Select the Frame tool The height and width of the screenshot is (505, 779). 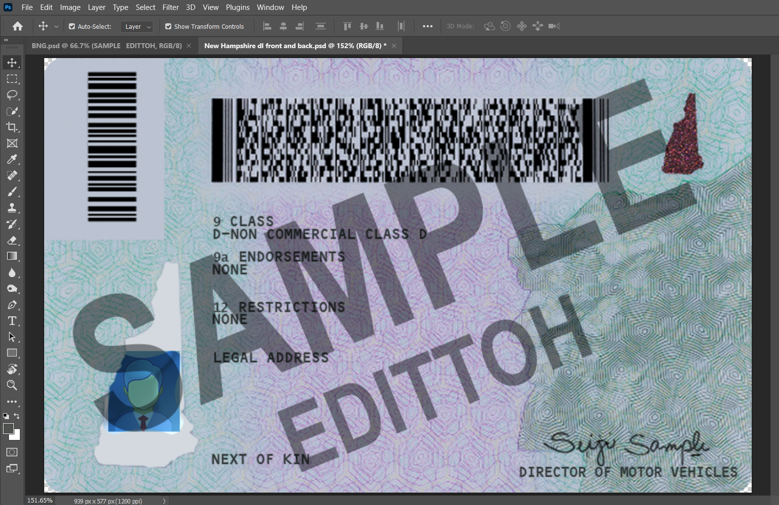click(x=12, y=144)
